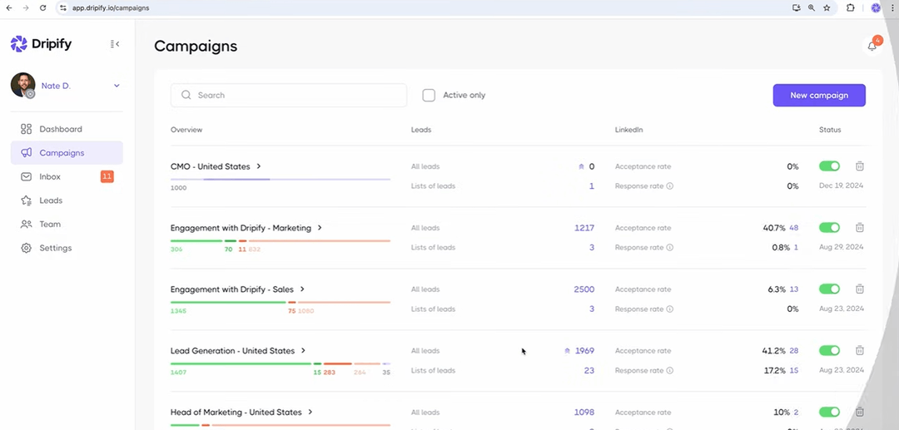Viewport: 899px width, 430px height.
Task: Toggle off Engagement with Dripify - Sales
Action: point(829,289)
